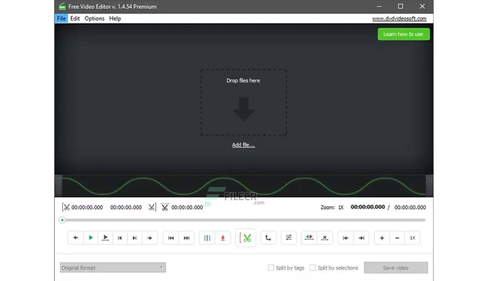Open the sliders adjustment settings icon
Viewport: 486px width, 281px height.
tap(288, 237)
